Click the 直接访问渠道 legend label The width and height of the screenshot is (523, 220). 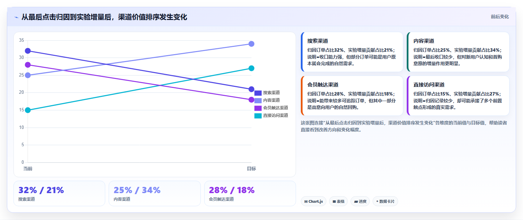pyautogui.click(x=275, y=116)
